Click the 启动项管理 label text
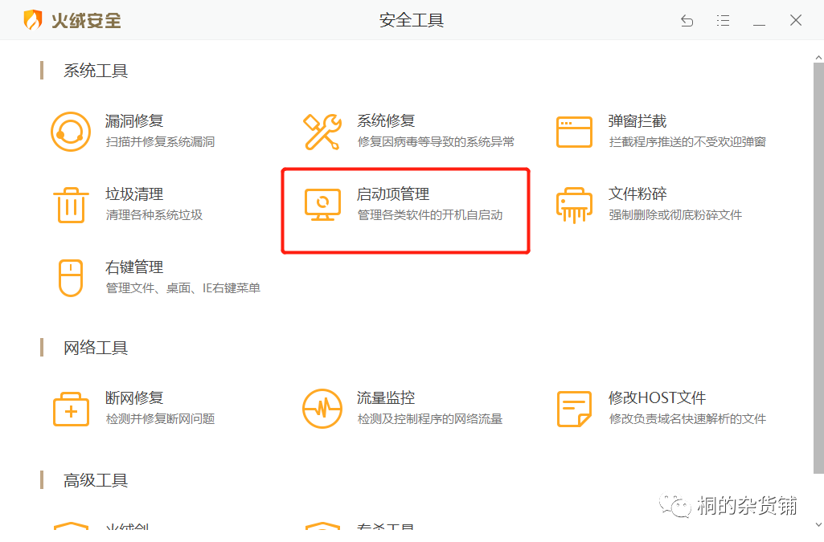The image size is (824, 542). (393, 194)
